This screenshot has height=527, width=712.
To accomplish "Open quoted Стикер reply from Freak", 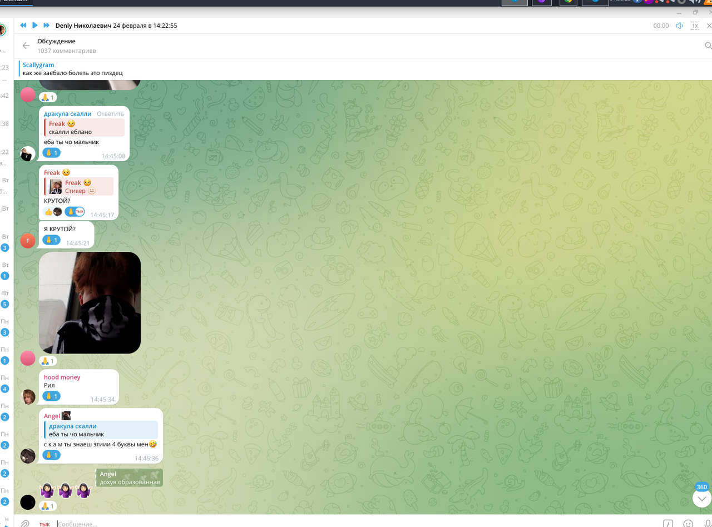I will (x=79, y=187).
